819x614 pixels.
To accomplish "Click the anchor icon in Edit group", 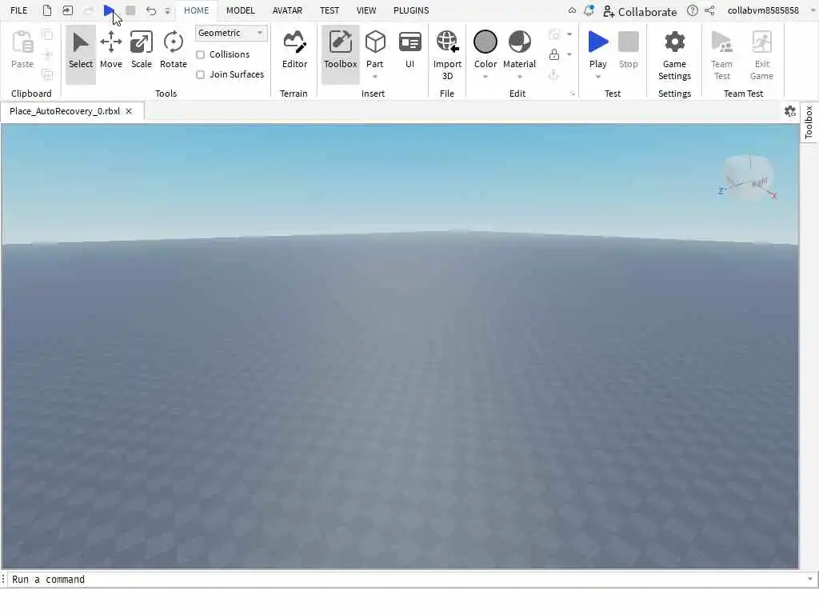I will pyautogui.click(x=553, y=75).
